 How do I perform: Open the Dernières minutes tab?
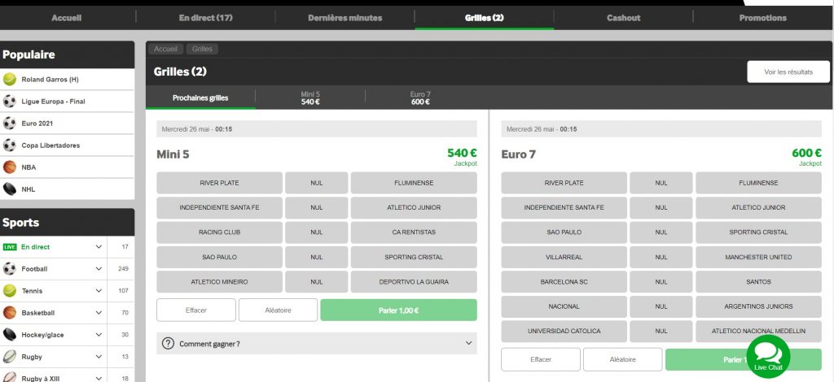tap(345, 18)
